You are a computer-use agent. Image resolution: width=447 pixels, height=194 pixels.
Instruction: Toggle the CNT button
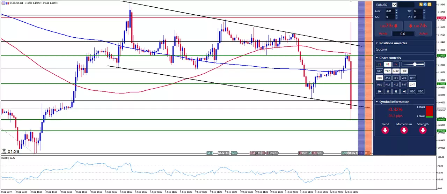click(x=412, y=84)
